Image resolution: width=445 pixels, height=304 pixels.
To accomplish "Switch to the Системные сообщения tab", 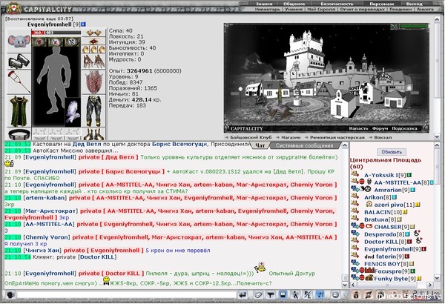I will 304,145.
